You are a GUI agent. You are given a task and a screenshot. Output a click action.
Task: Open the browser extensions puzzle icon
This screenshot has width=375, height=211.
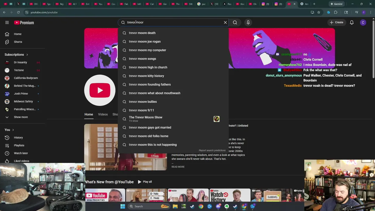click(336, 12)
